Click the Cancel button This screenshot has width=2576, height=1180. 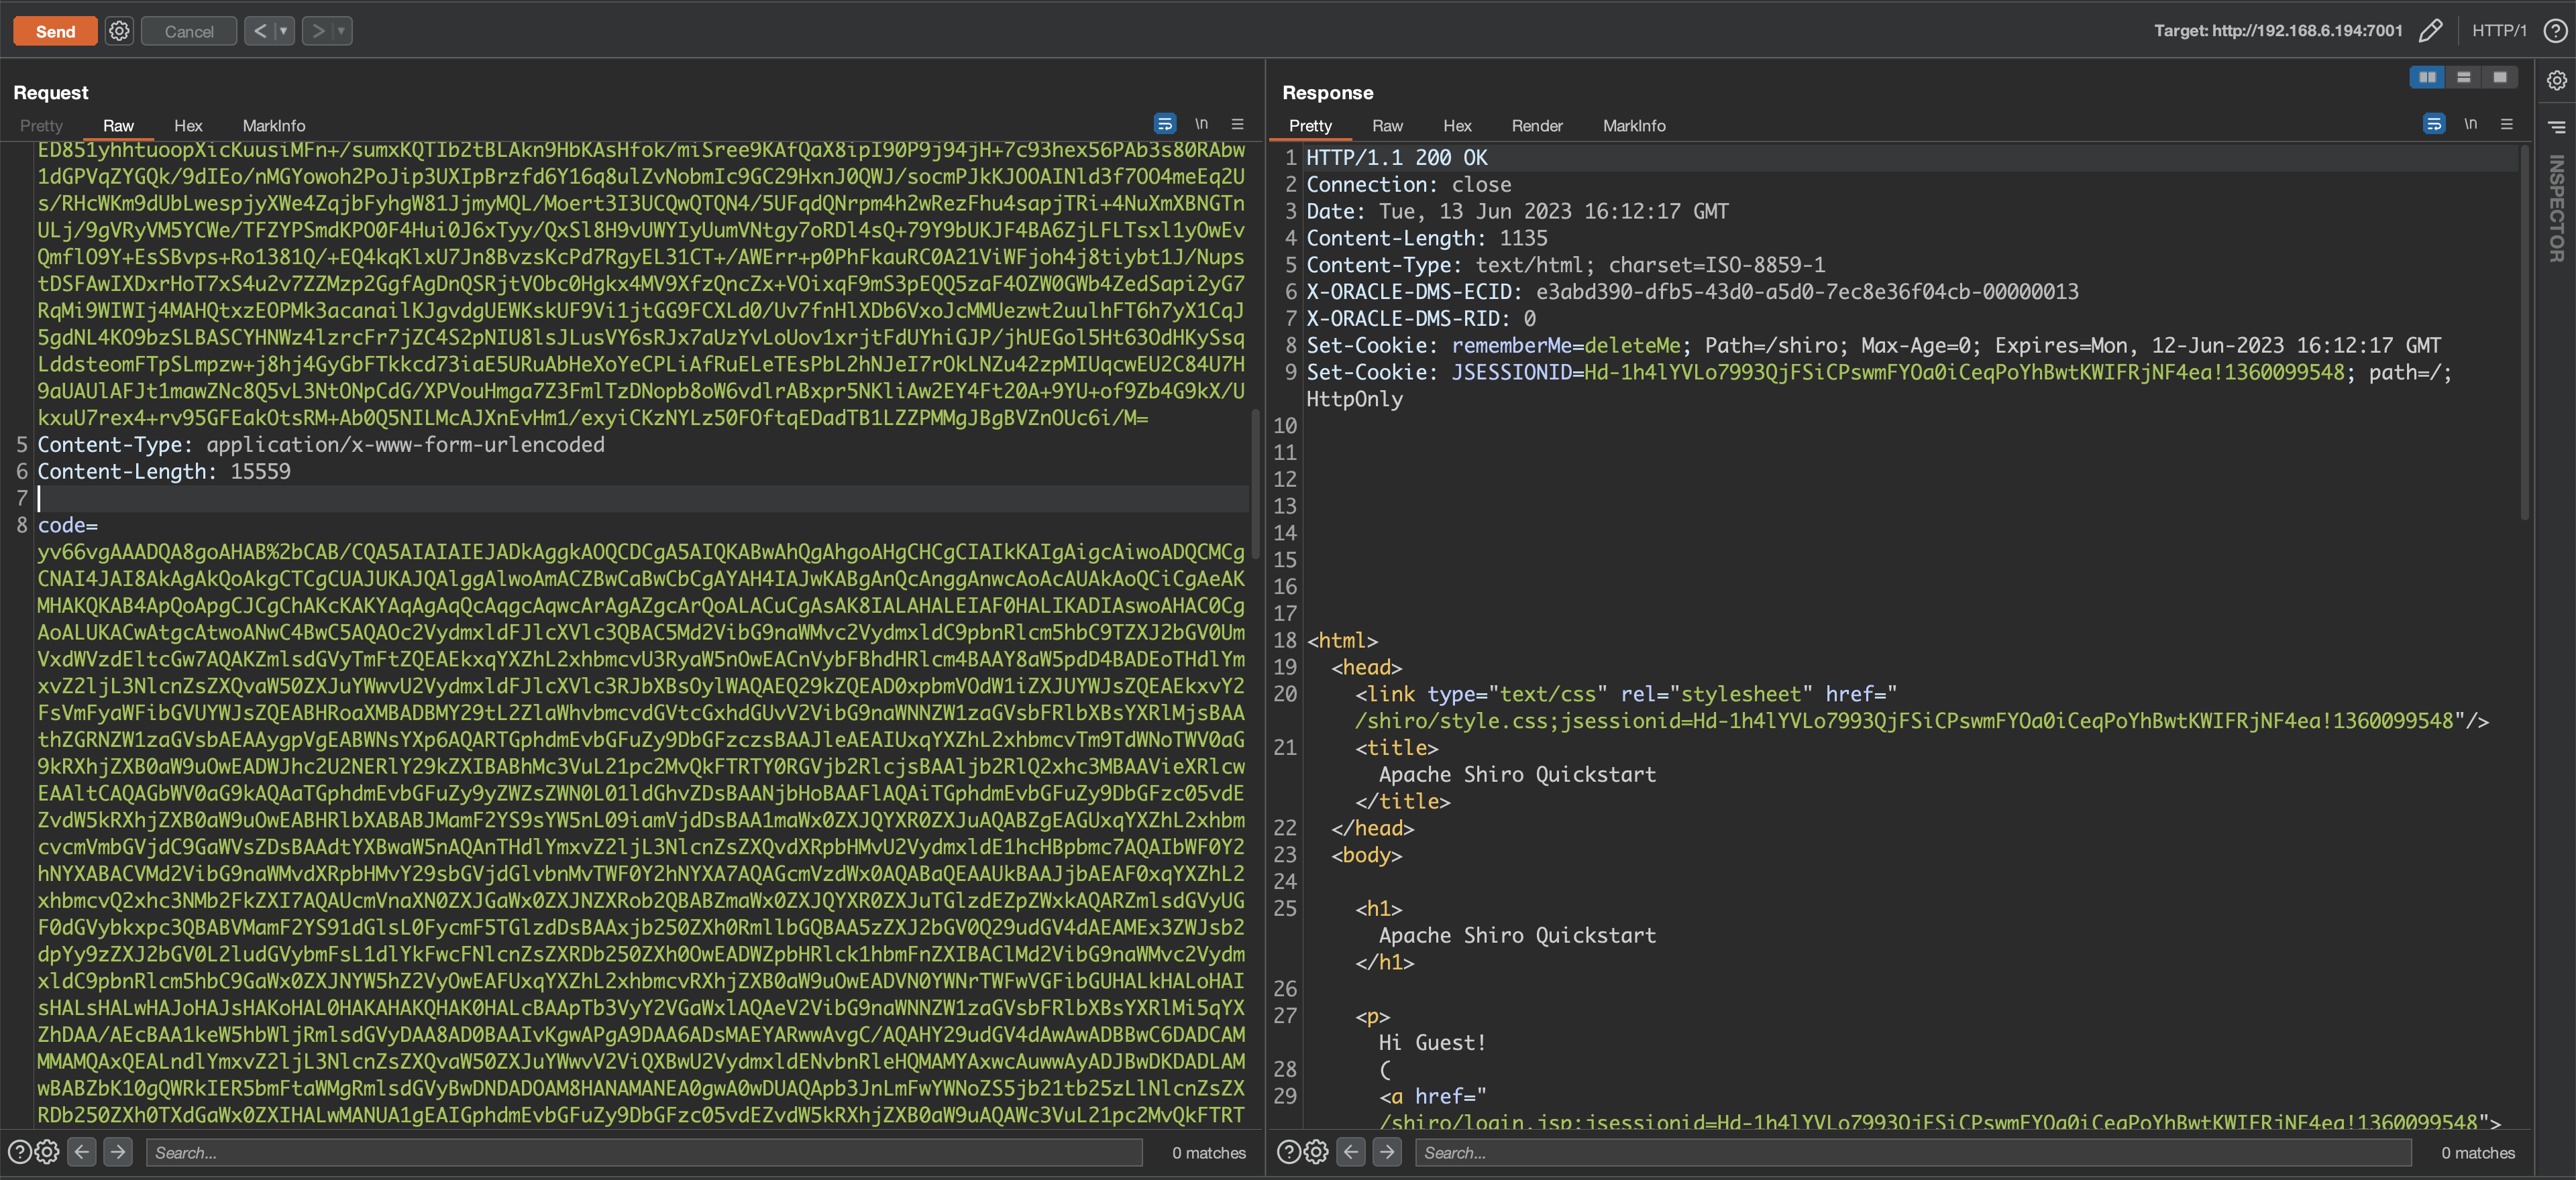pyautogui.click(x=189, y=31)
